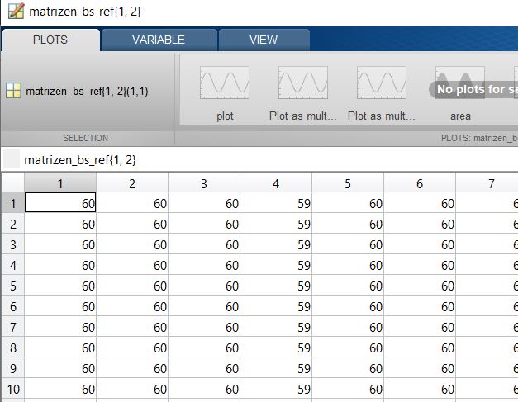Click the matrizen_bs_ref{1, 2} document tab
The image size is (518, 402).
pyautogui.click(x=80, y=159)
